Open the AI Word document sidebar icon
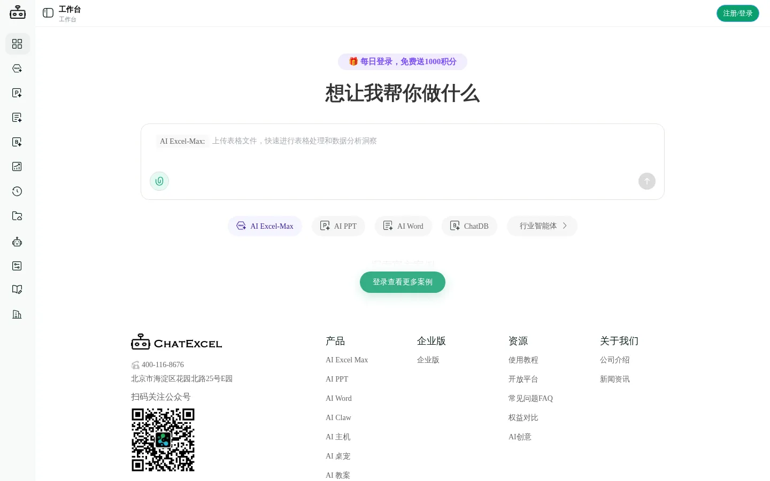 17,118
